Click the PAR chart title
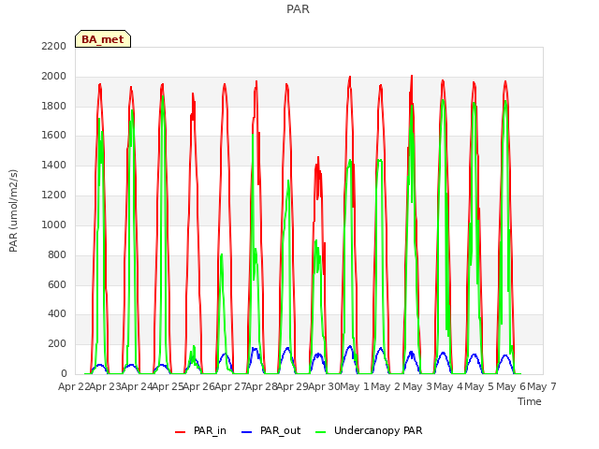This screenshot has width=599, height=449. tap(298, 9)
